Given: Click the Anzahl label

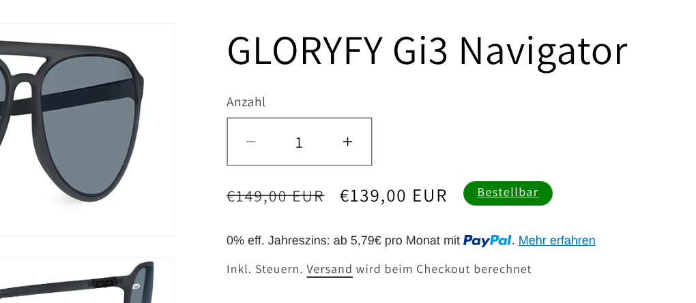Looking at the screenshot, I should [x=246, y=102].
